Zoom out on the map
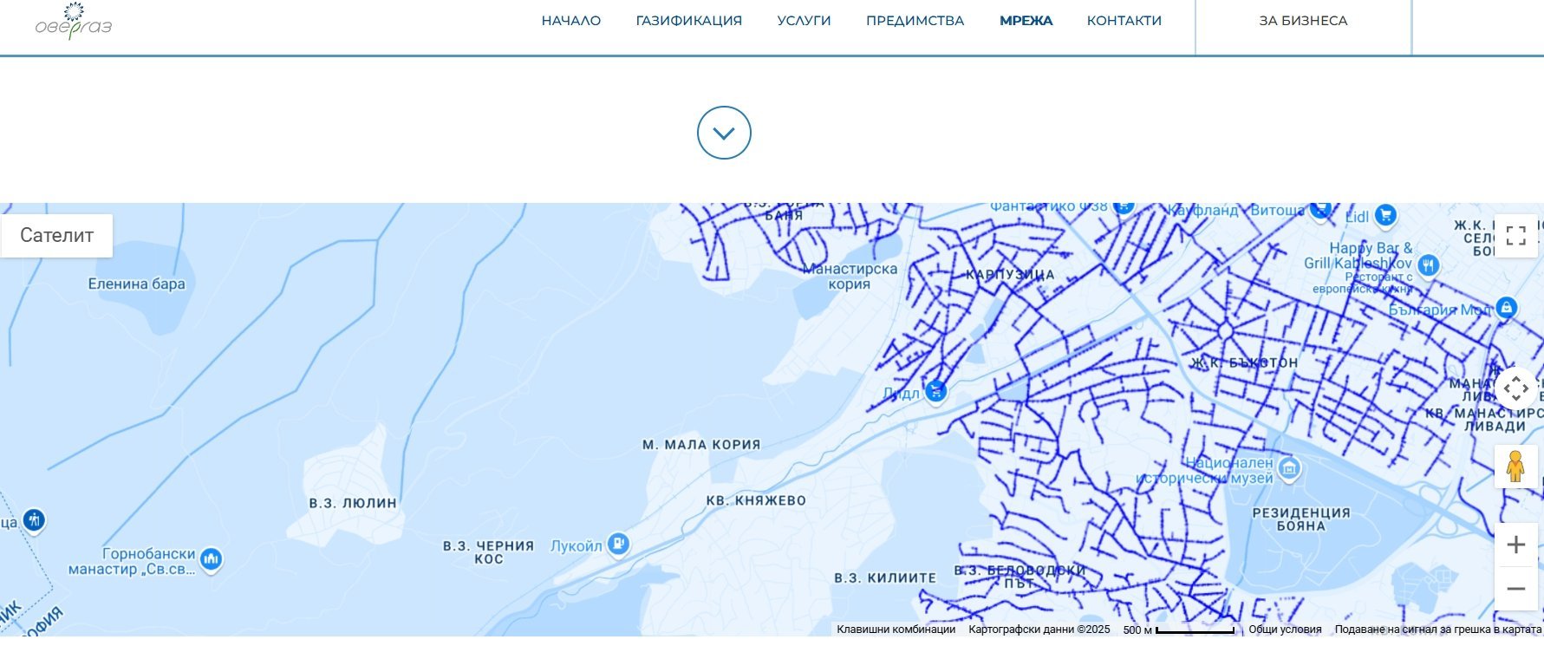 1515,589
